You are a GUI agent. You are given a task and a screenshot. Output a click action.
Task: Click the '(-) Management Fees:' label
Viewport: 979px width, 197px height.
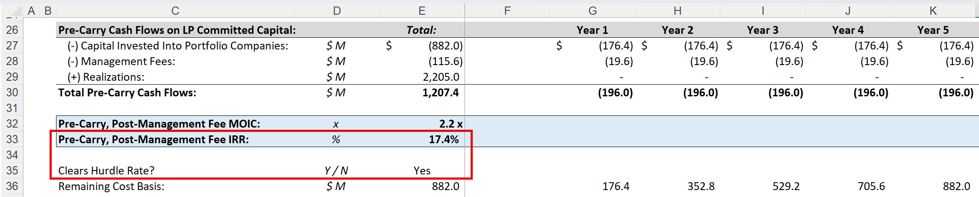coord(121,61)
